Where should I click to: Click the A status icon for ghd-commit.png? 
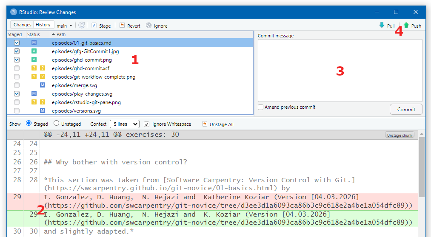coord(34,59)
